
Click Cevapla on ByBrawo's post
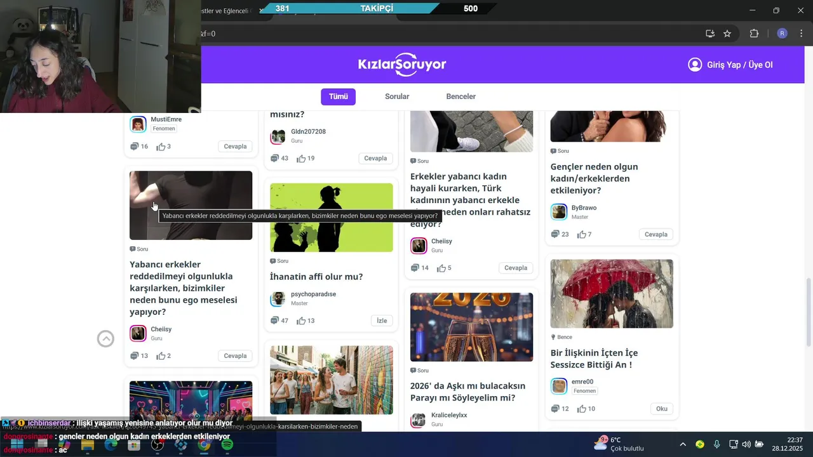coord(656,234)
